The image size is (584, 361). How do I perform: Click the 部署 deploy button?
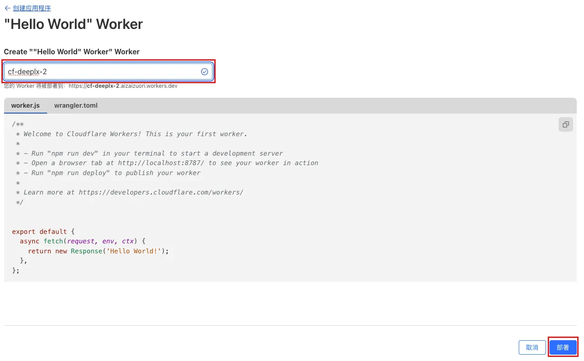tap(563, 347)
